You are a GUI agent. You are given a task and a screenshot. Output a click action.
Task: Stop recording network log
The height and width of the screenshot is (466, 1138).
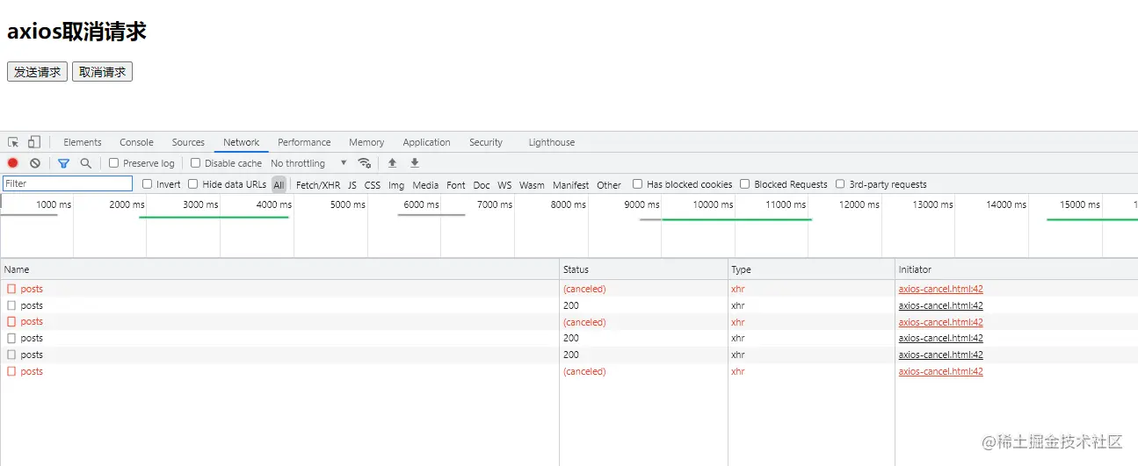[x=13, y=163]
